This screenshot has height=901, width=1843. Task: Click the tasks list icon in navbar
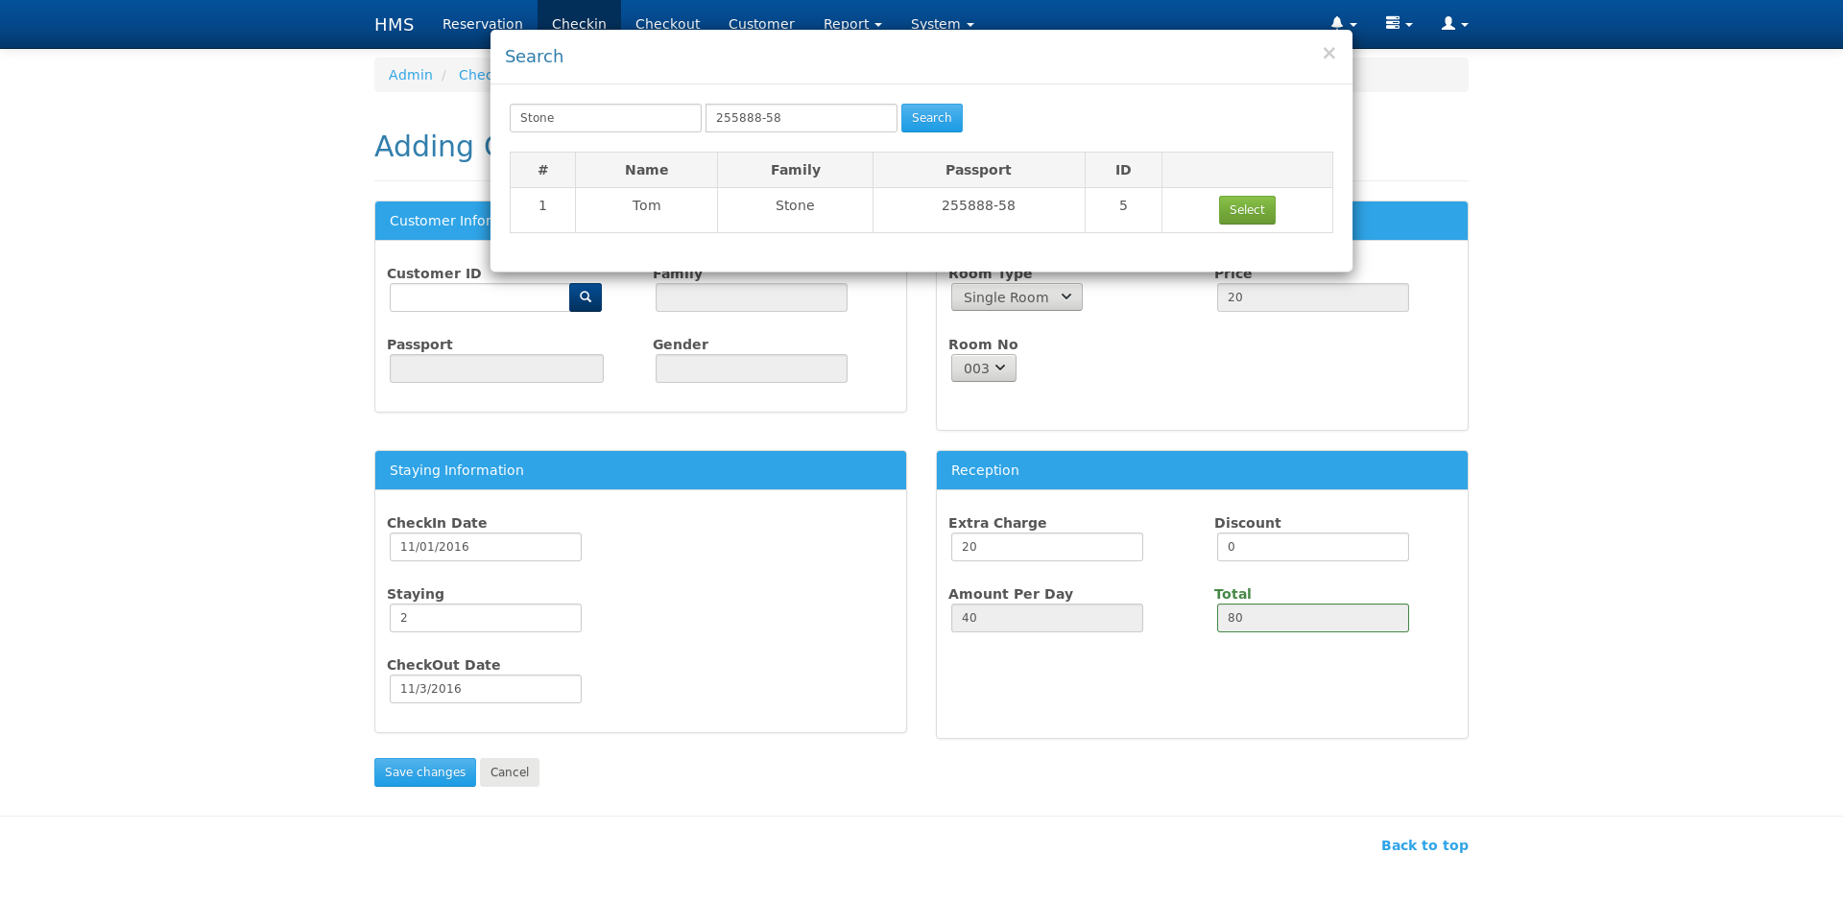point(1398,24)
